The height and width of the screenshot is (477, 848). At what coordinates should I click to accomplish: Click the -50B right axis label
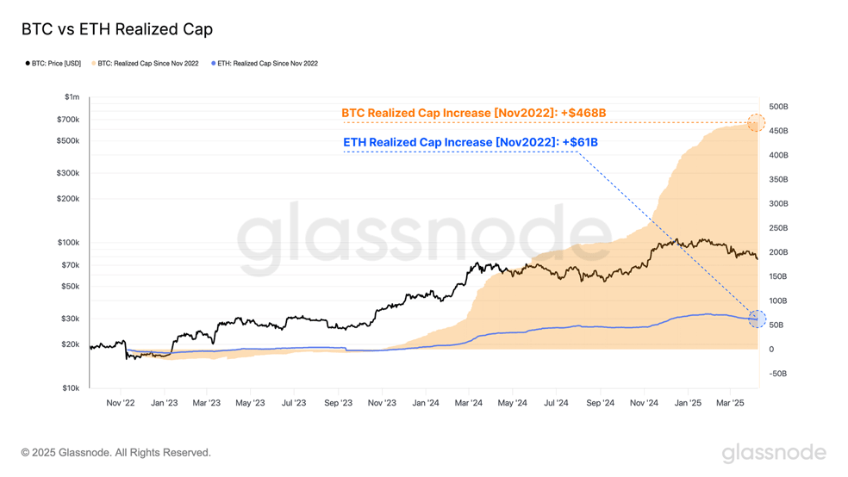coord(777,374)
